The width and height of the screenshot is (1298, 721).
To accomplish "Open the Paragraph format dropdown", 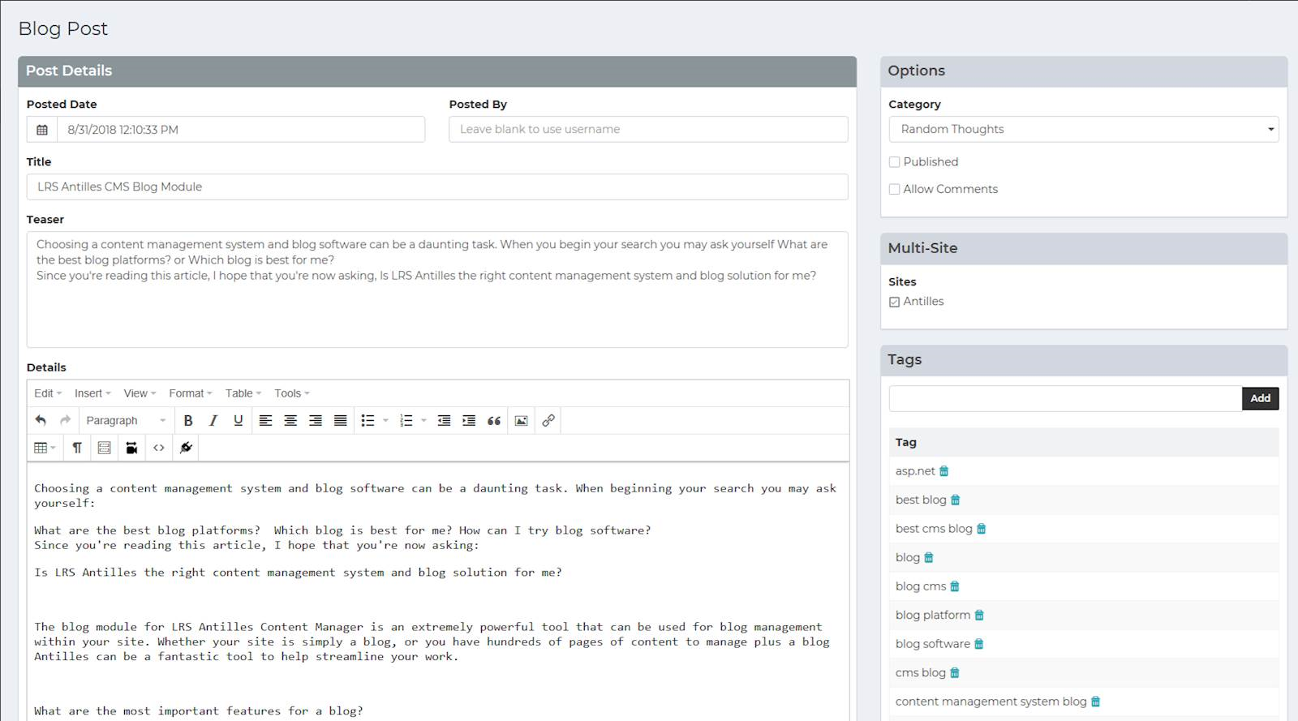I will (x=126, y=420).
